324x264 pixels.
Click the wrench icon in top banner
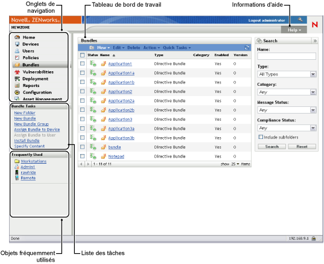coord(300,20)
